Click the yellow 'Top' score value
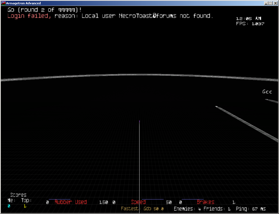The image size is (279, 214). pyautogui.click(x=25, y=206)
